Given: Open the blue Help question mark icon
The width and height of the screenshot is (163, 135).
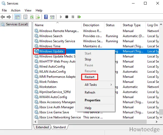Looking at the screenshot, I should click(46, 17).
